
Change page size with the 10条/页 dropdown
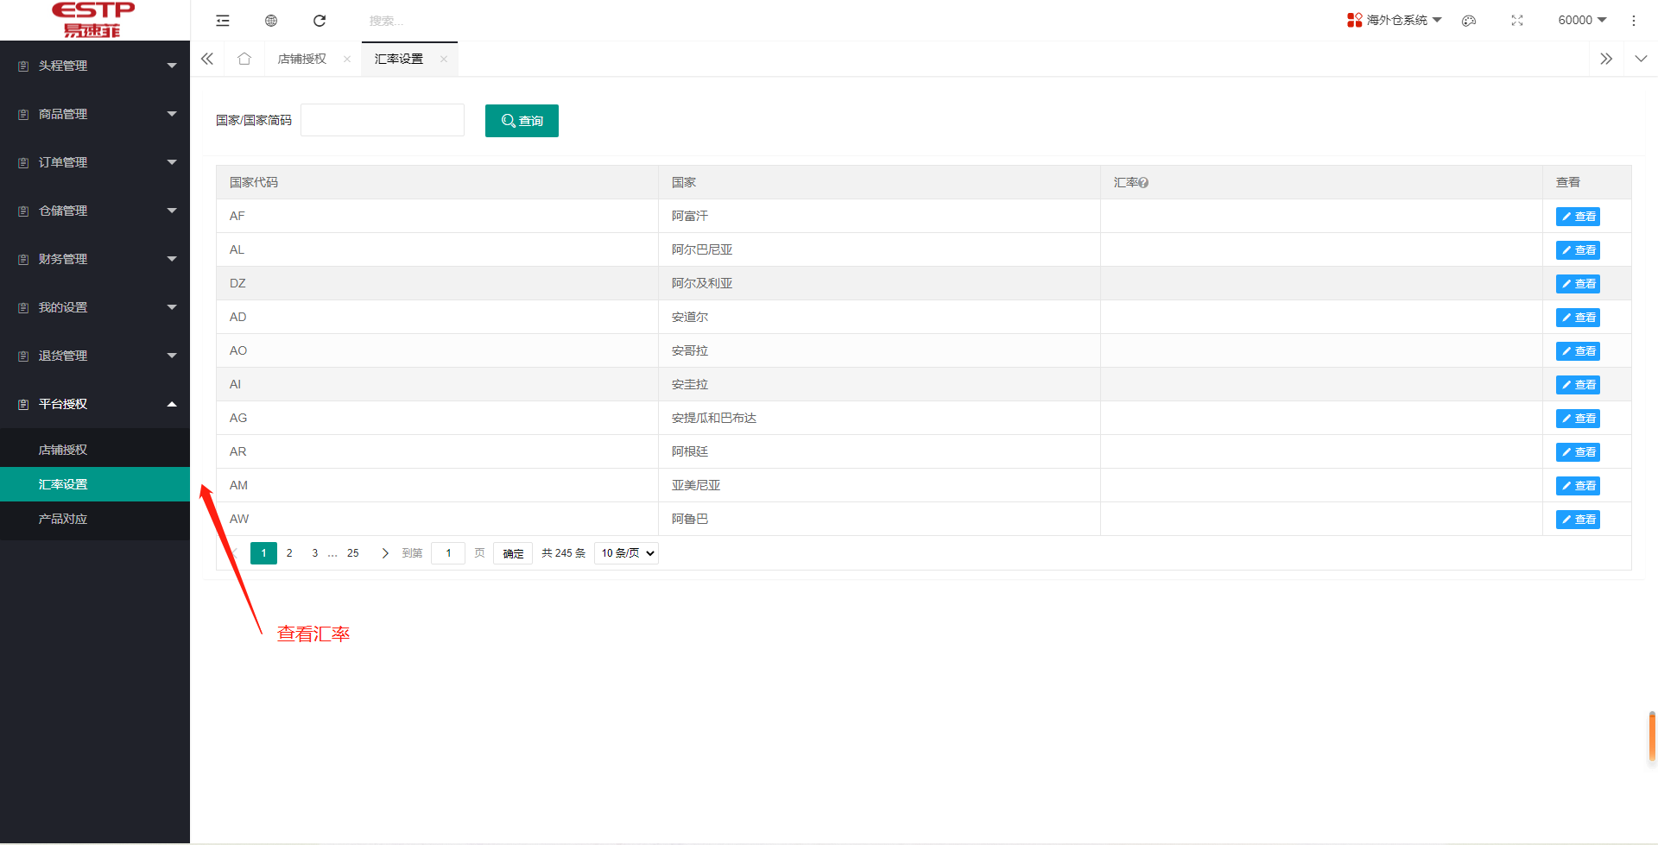pos(625,552)
